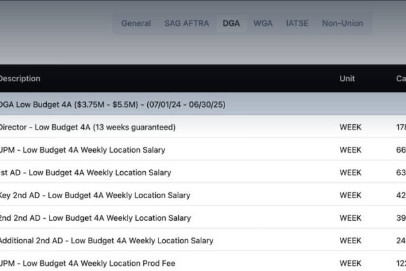Viewport: 406px width, 271px height.
Task: Select UPM Weekly Location Salary row
Action: 203,149
